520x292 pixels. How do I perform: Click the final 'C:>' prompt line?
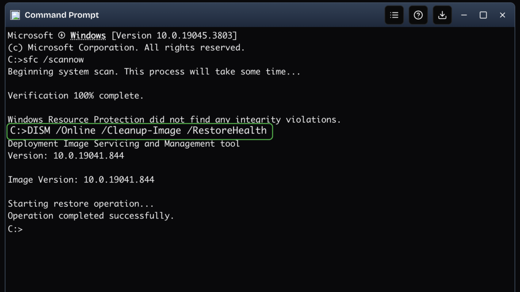click(x=15, y=229)
